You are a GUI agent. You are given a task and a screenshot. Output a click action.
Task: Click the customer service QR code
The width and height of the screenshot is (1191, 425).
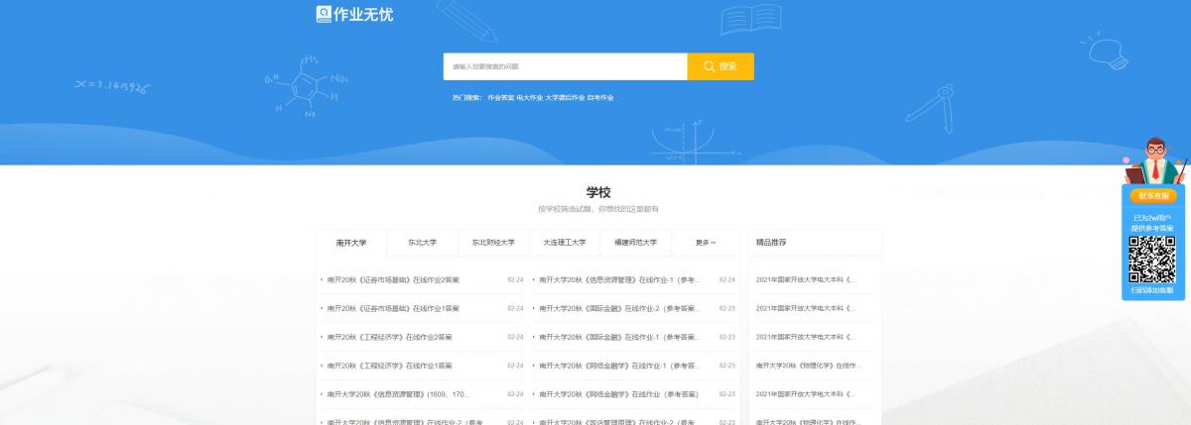(1151, 259)
